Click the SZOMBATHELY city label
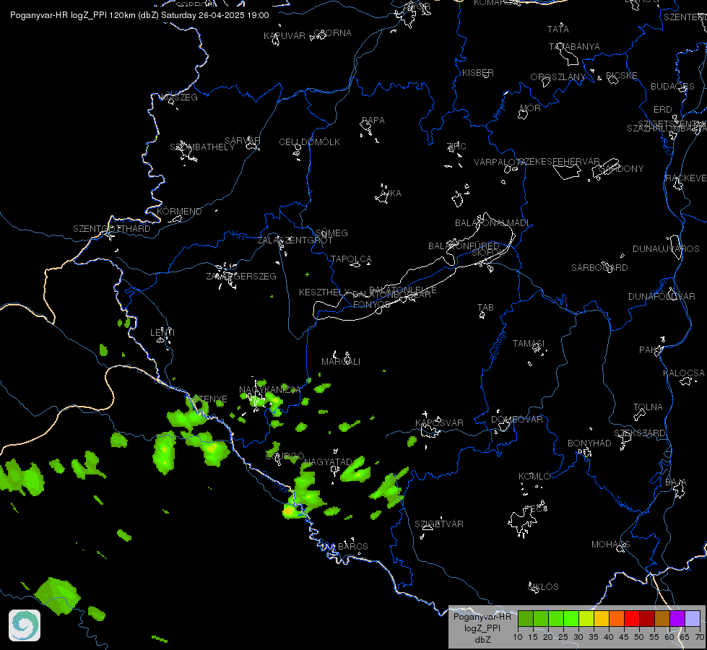 click(202, 147)
